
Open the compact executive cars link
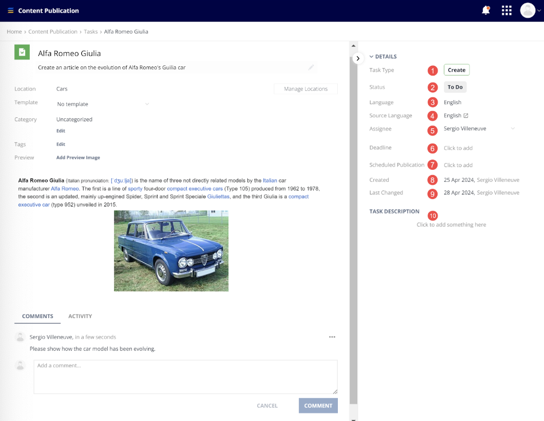195,189
